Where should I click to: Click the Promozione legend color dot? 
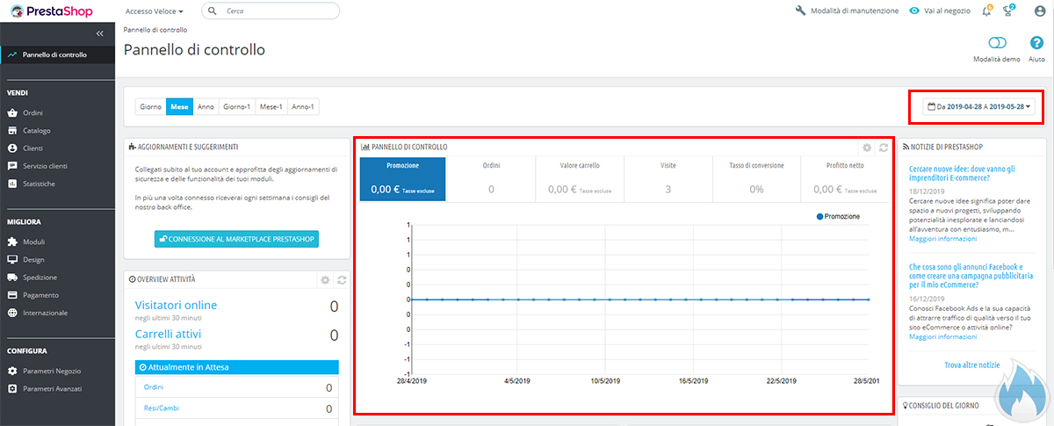pyautogui.click(x=820, y=216)
